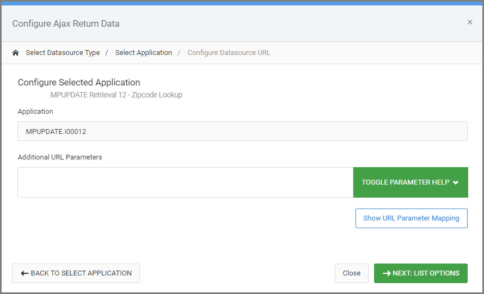Click the Additional URL Parameters label
The height and width of the screenshot is (294, 484).
[x=60, y=157]
